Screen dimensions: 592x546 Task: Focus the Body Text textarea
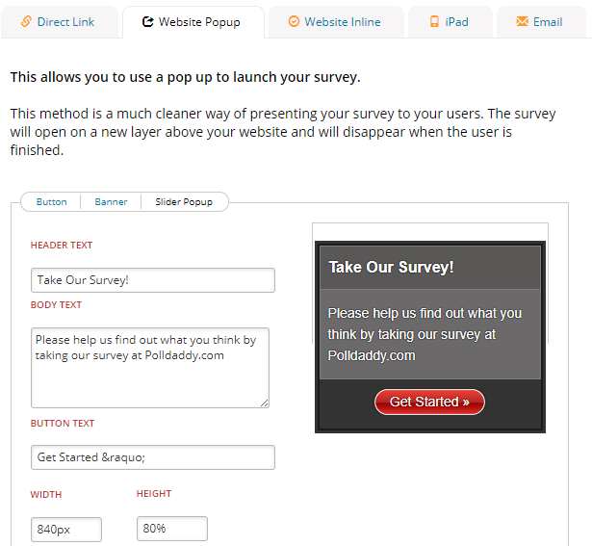click(x=150, y=368)
